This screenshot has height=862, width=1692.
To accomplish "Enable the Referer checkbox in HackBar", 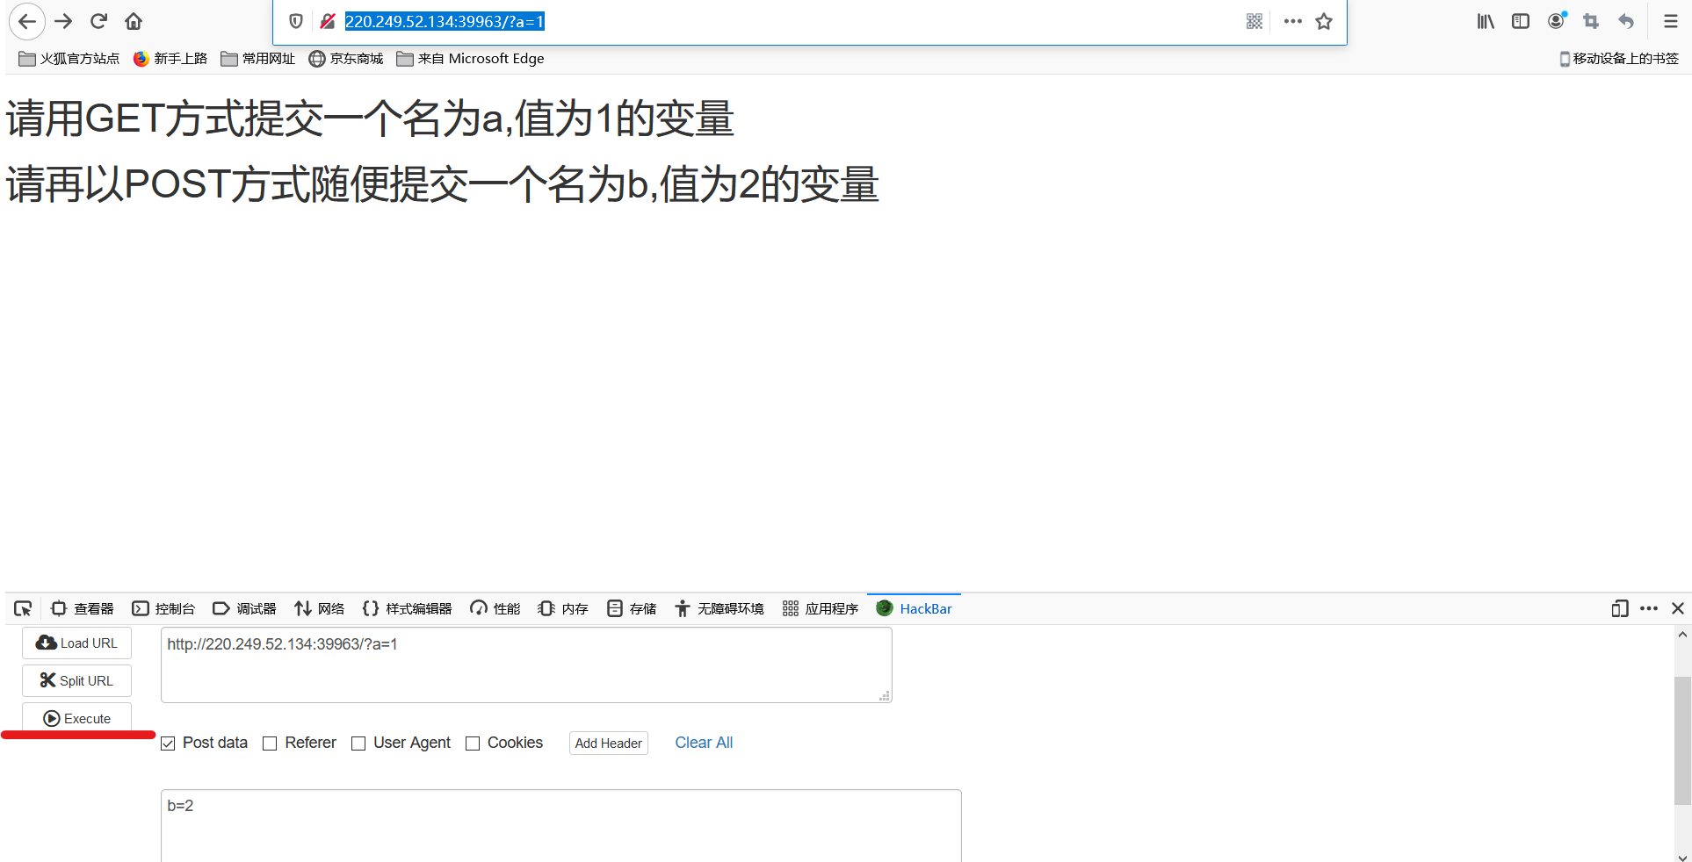I will click(x=270, y=743).
